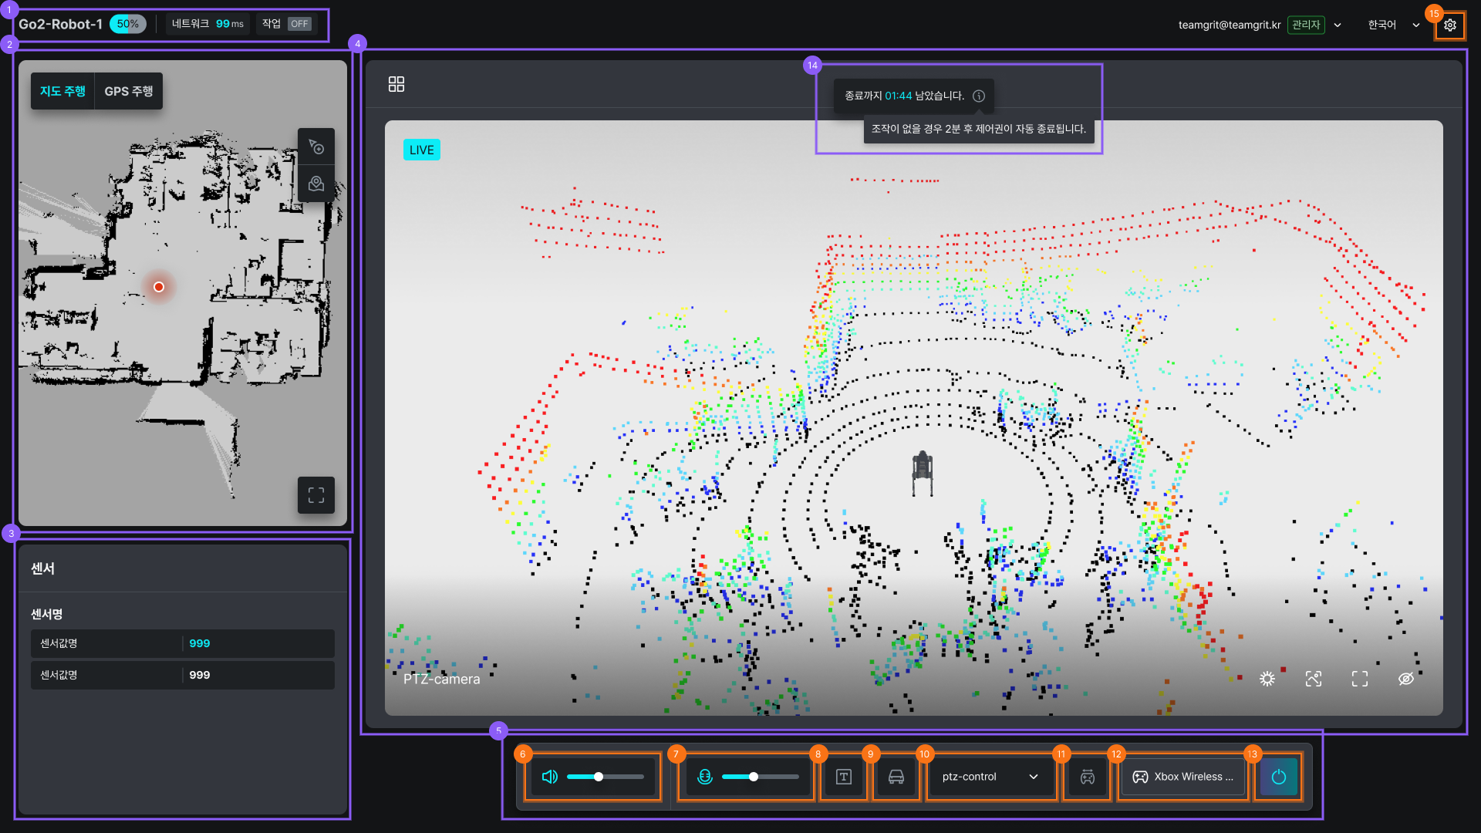This screenshot has height=833, width=1481.
Task: Click the vehicle drive mode icon
Action: click(x=896, y=777)
